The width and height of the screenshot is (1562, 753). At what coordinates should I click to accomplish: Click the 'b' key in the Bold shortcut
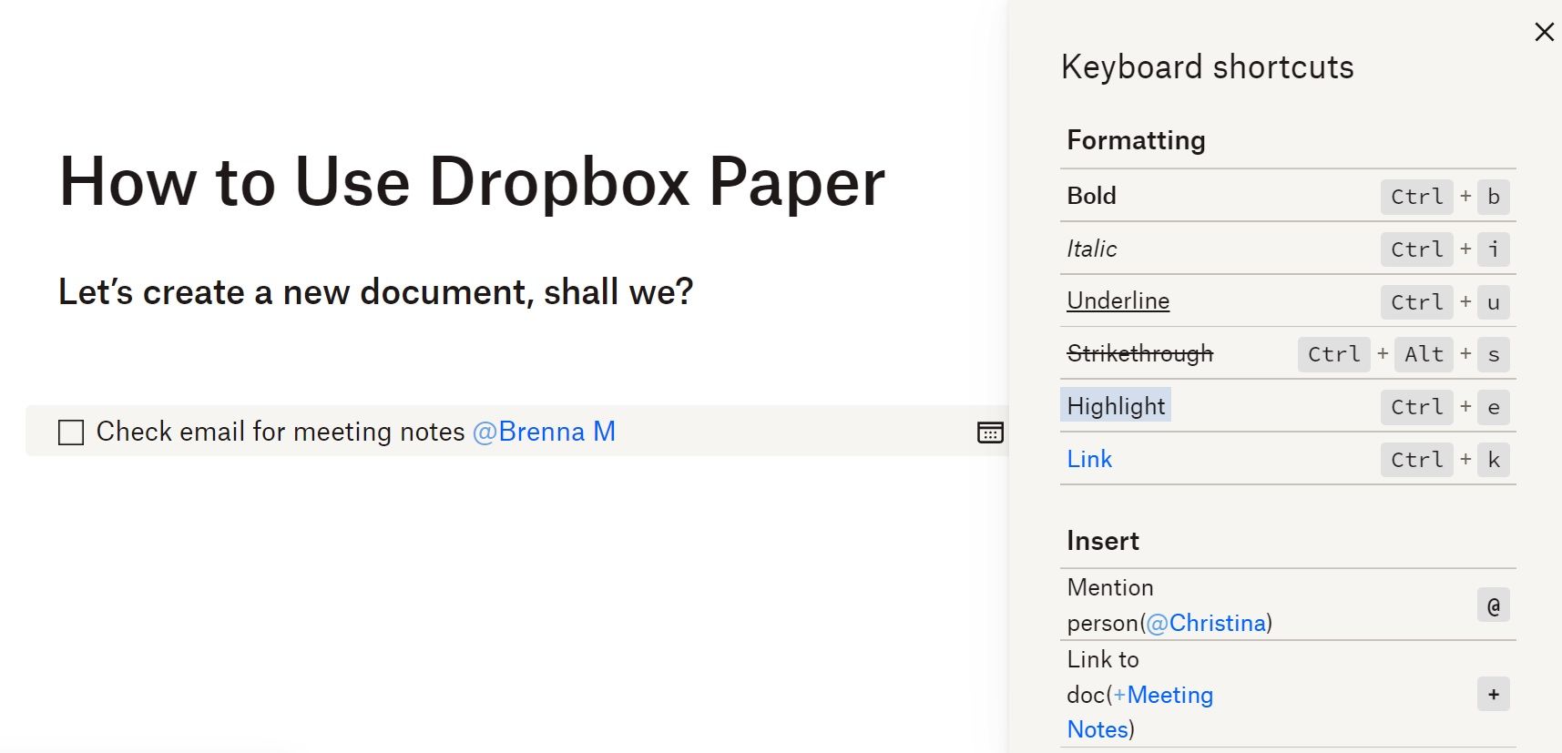click(1493, 197)
